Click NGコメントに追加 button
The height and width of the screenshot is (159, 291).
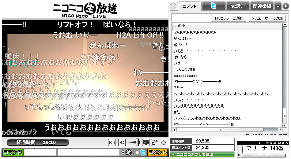click(229, 18)
